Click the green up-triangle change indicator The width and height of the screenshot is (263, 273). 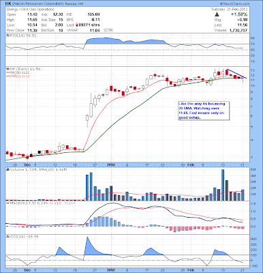click(x=217, y=14)
